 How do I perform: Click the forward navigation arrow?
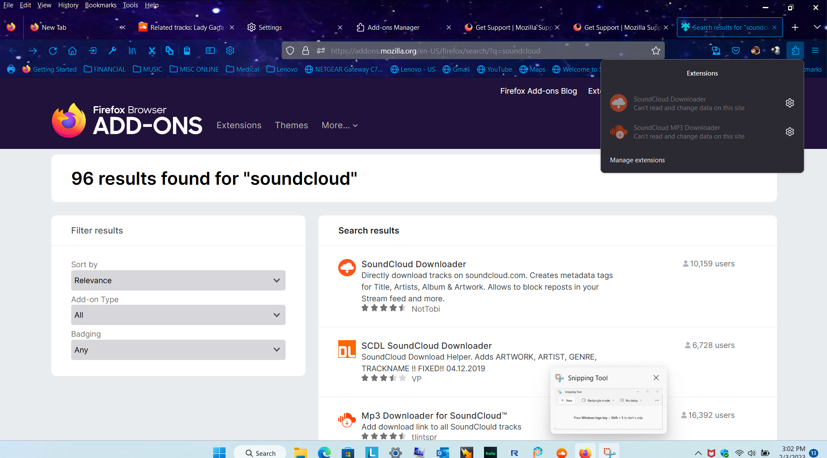pyautogui.click(x=33, y=51)
